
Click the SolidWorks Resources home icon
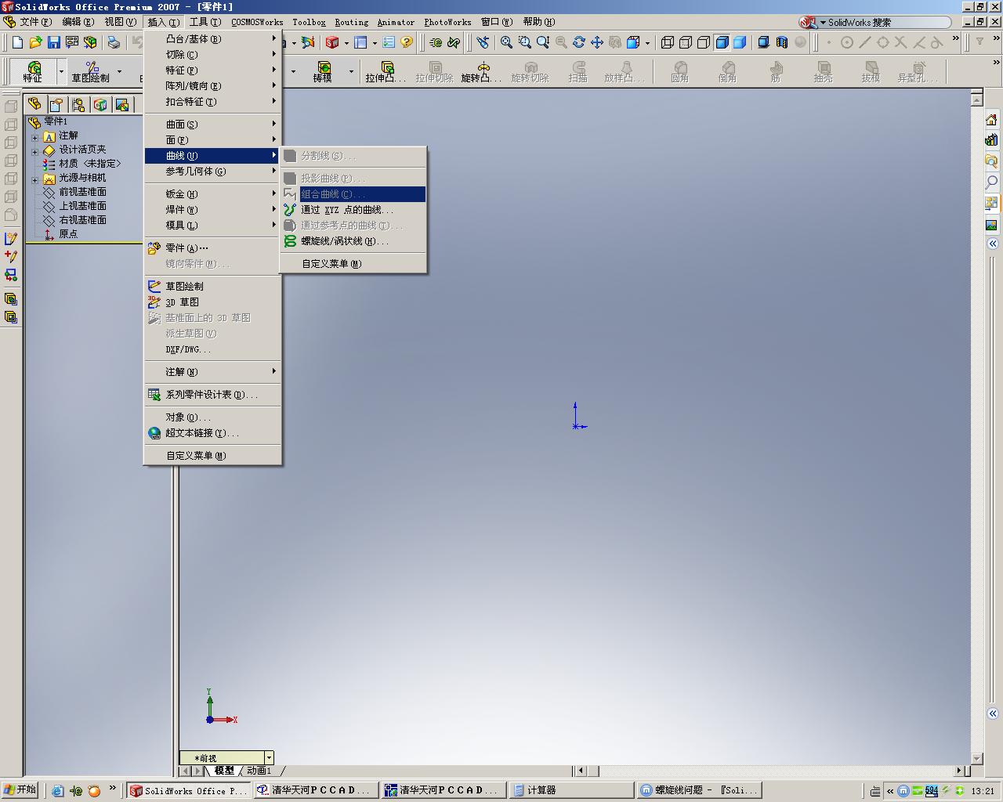tap(991, 120)
